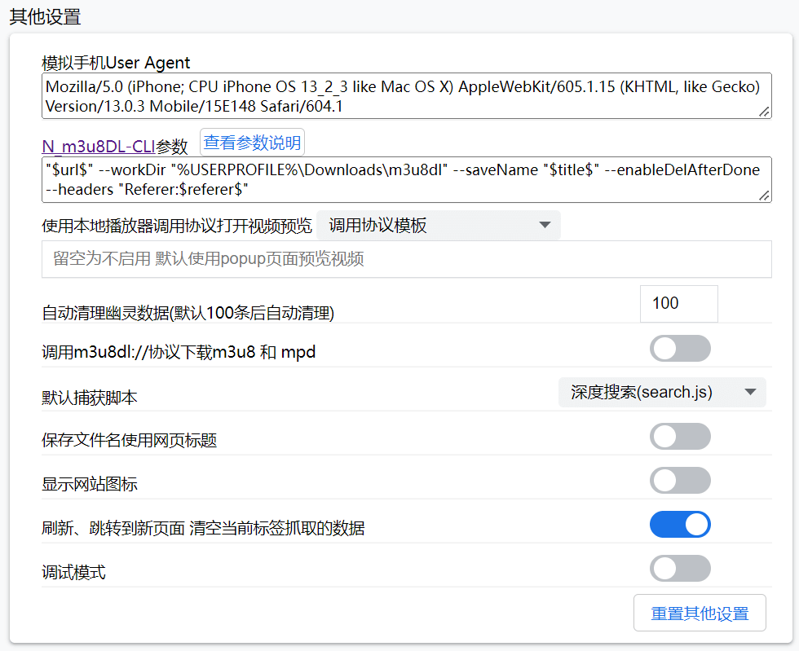Image resolution: width=799 pixels, height=651 pixels.
Task: Expand the 默认捕获脚本 capture script dropdown
Action: 661,392
